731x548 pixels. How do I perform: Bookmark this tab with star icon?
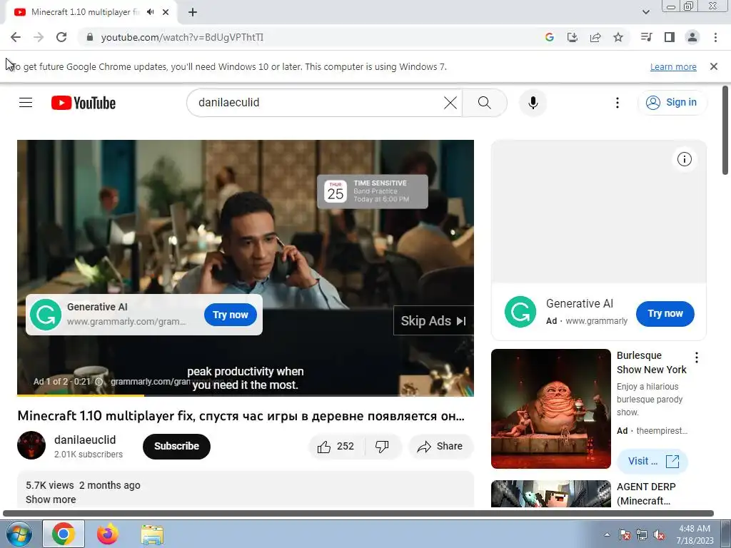(x=618, y=37)
